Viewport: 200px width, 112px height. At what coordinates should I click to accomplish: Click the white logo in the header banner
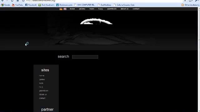coord(96,21)
